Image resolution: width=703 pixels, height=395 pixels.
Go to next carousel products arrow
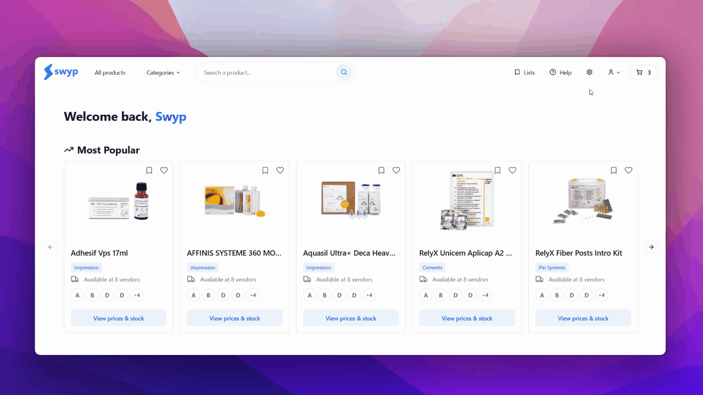pyautogui.click(x=651, y=247)
